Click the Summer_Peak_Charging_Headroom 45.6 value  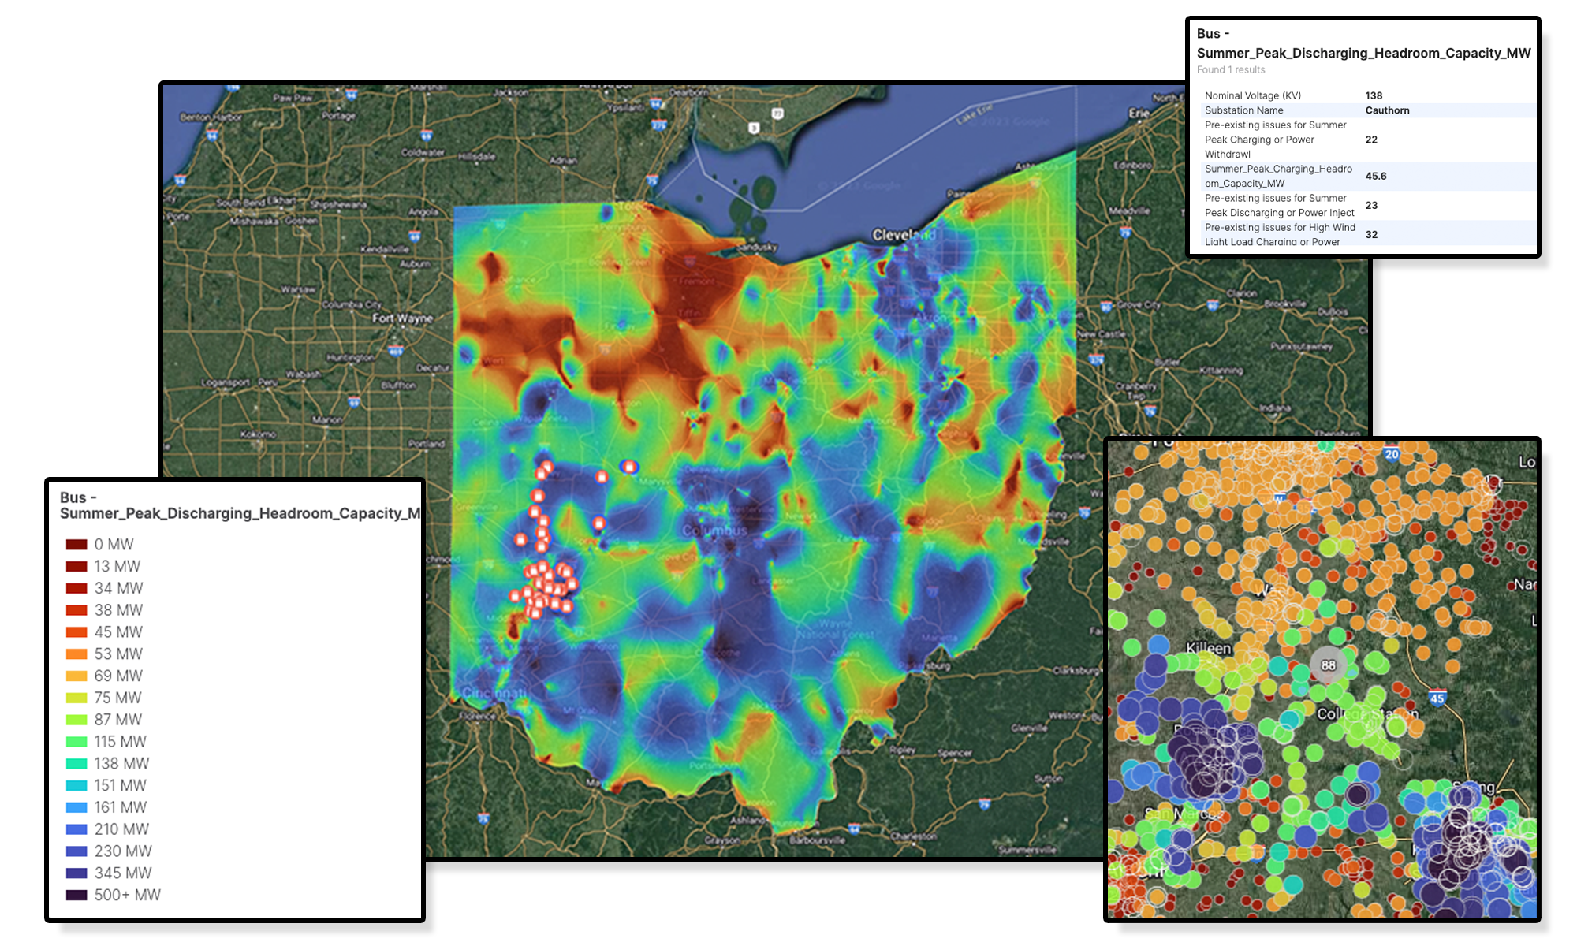pyautogui.click(x=1375, y=176)
